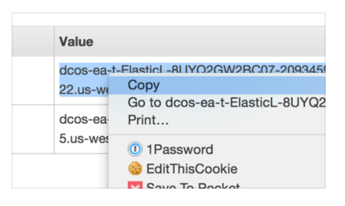Click the 5.us-wes text in second row
The height and width of the screenshot is (206, 345).
[x=84, y=139]
